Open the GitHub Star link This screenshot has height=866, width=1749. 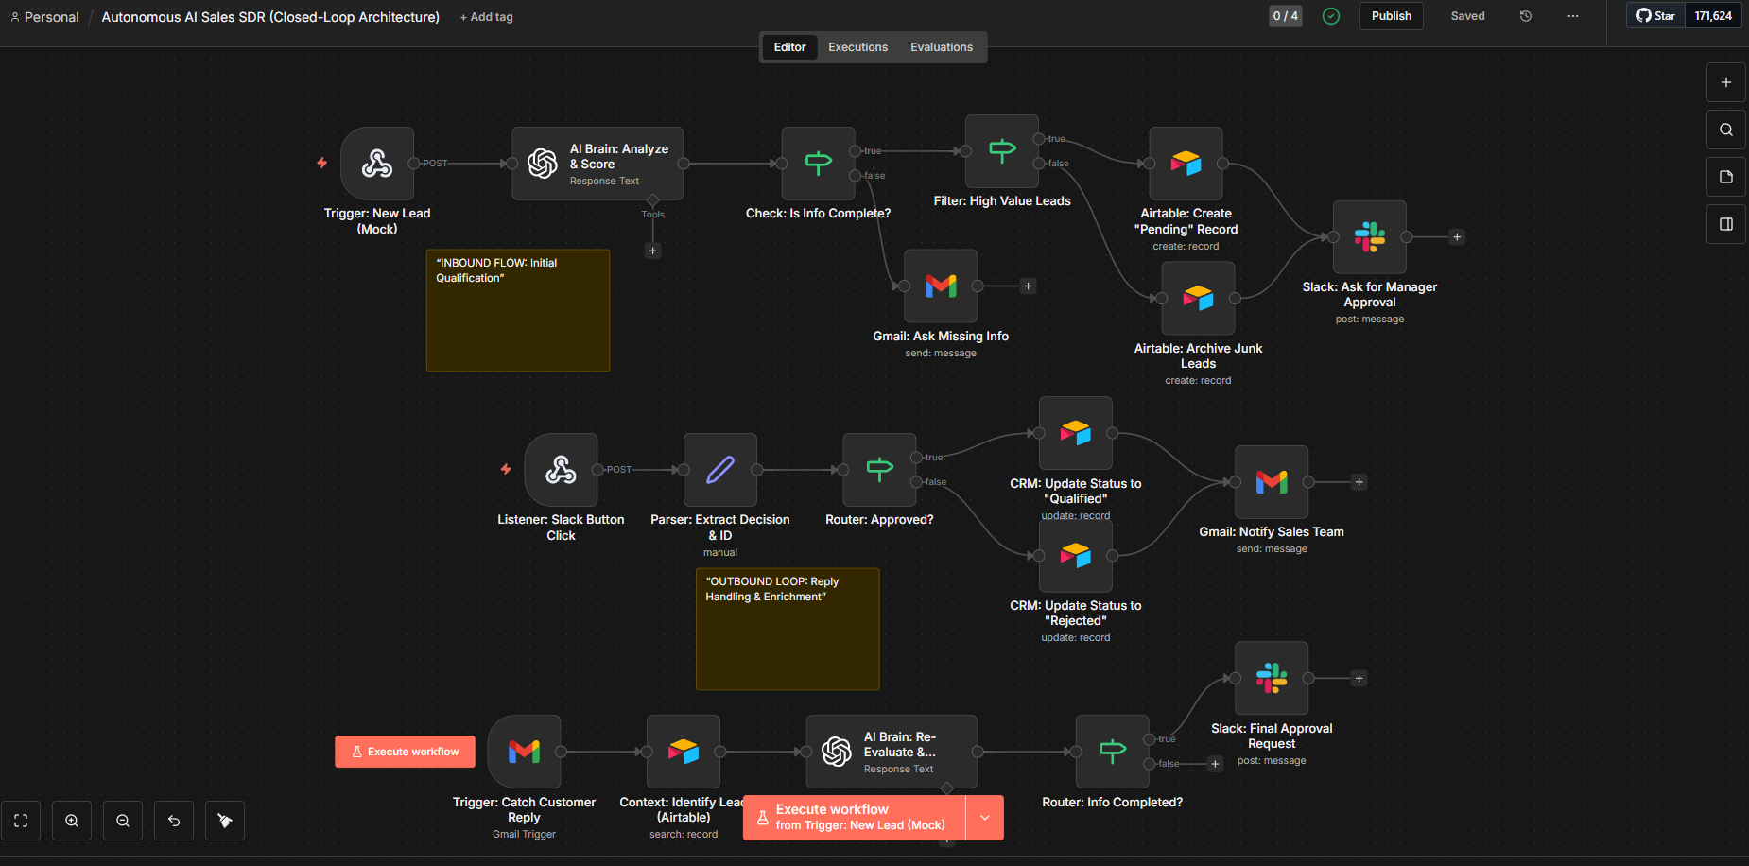[1656, 16]
